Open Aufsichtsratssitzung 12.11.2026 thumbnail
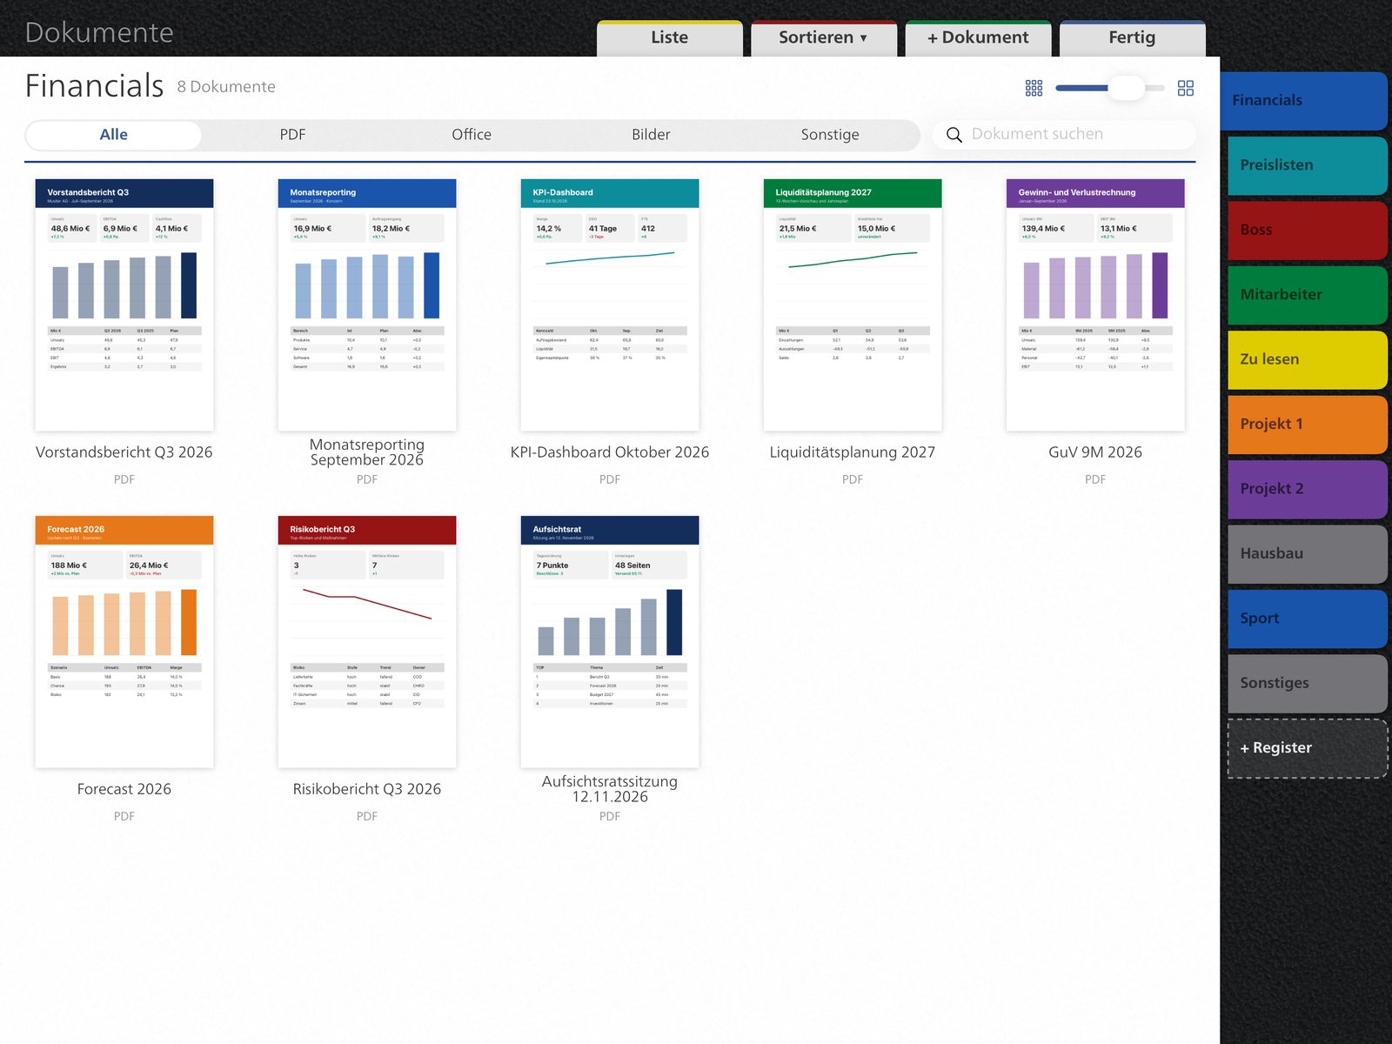The image size is (1392, 1044). 610,642
